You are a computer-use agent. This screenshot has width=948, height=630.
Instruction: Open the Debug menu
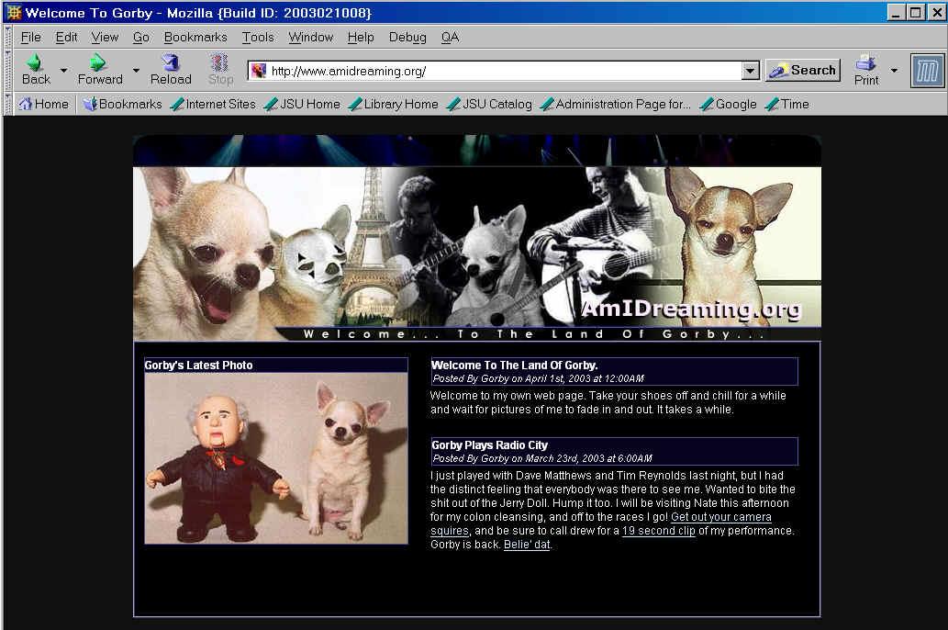(x=407, y=37)
